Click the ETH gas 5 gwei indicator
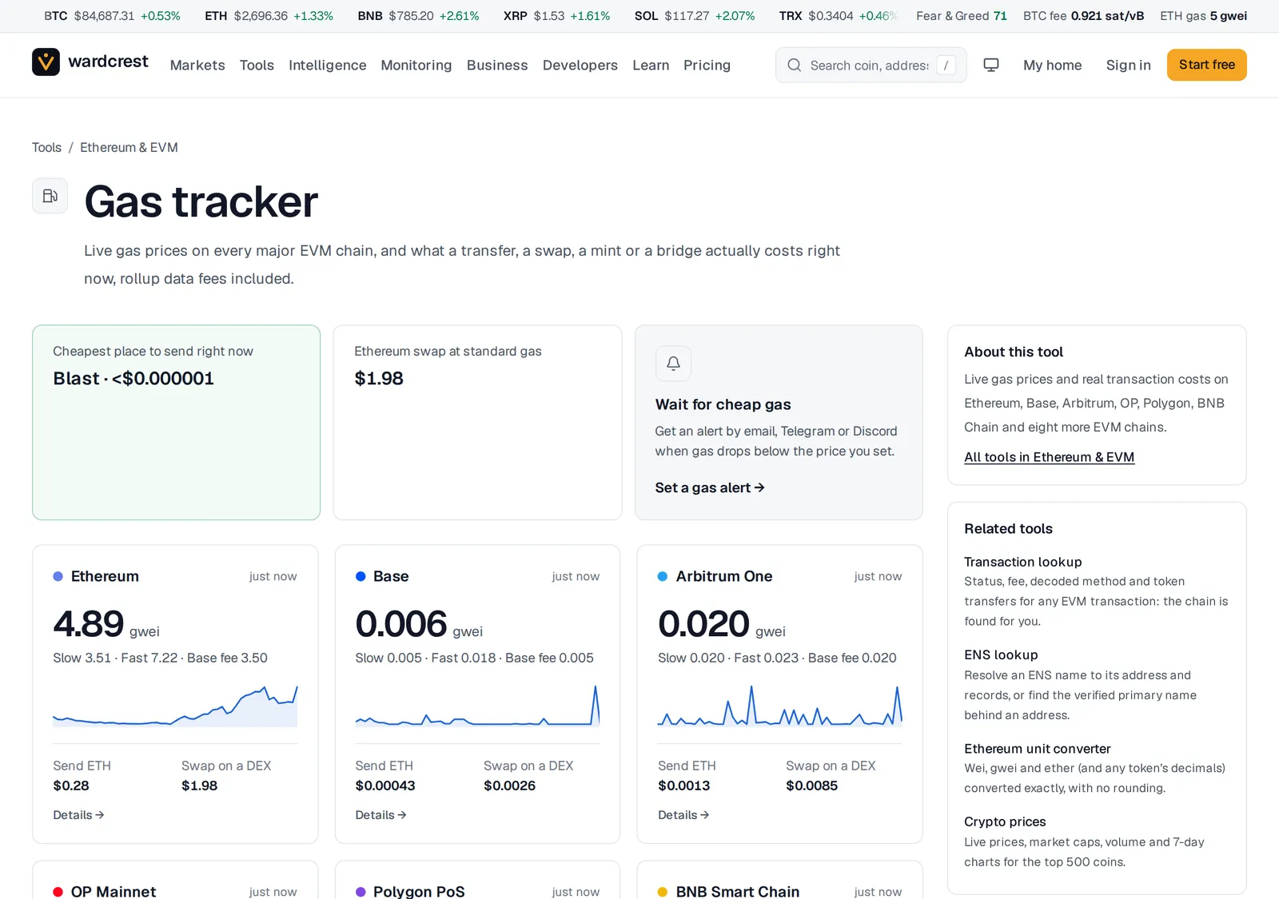This screenshot has height=899, width=1279. pos(1203,16)
